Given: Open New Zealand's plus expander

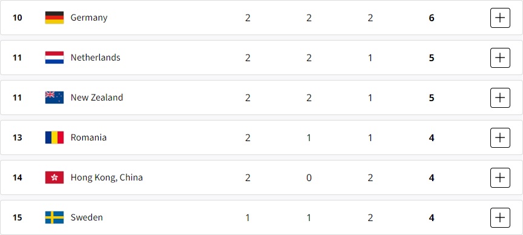Looking at the screenshot, I should tap(500, 98).
